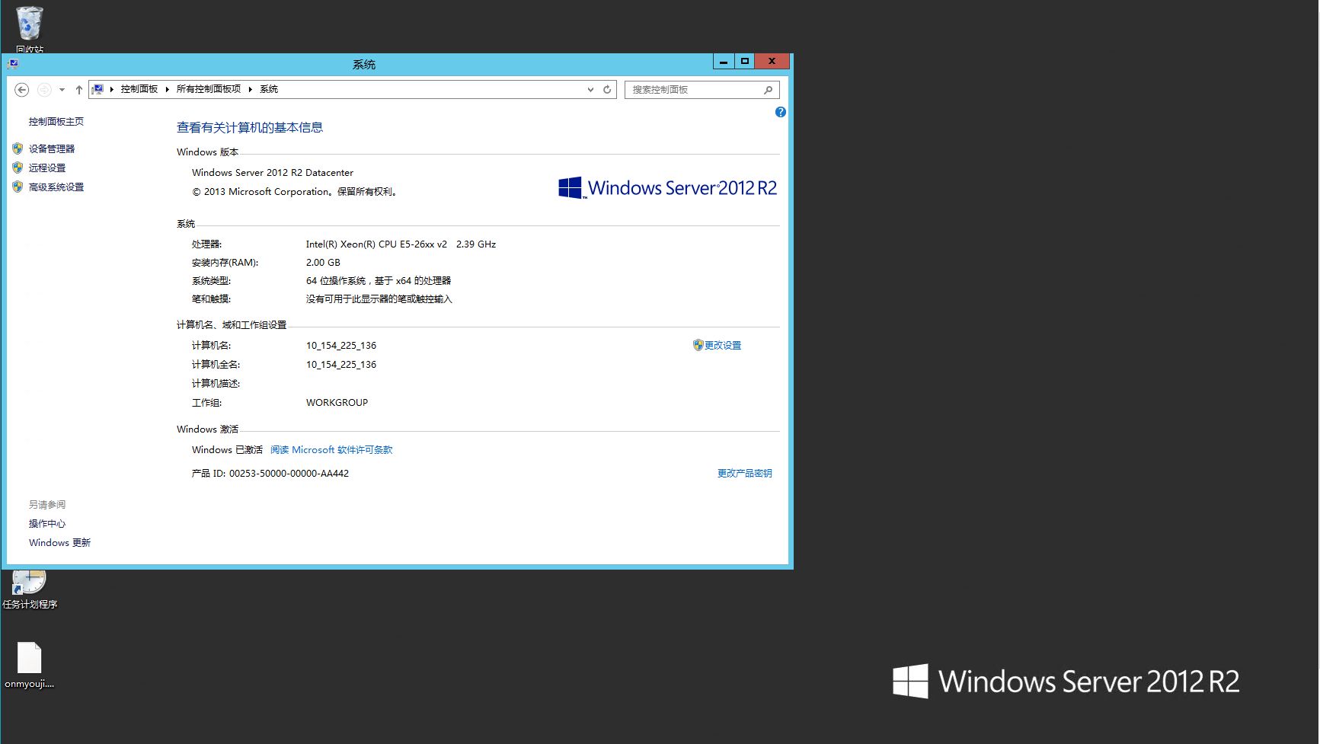This screenshot has width=1320, height=744.
Task: Open 设备管理器 link
Action: [x=52, y=149]
